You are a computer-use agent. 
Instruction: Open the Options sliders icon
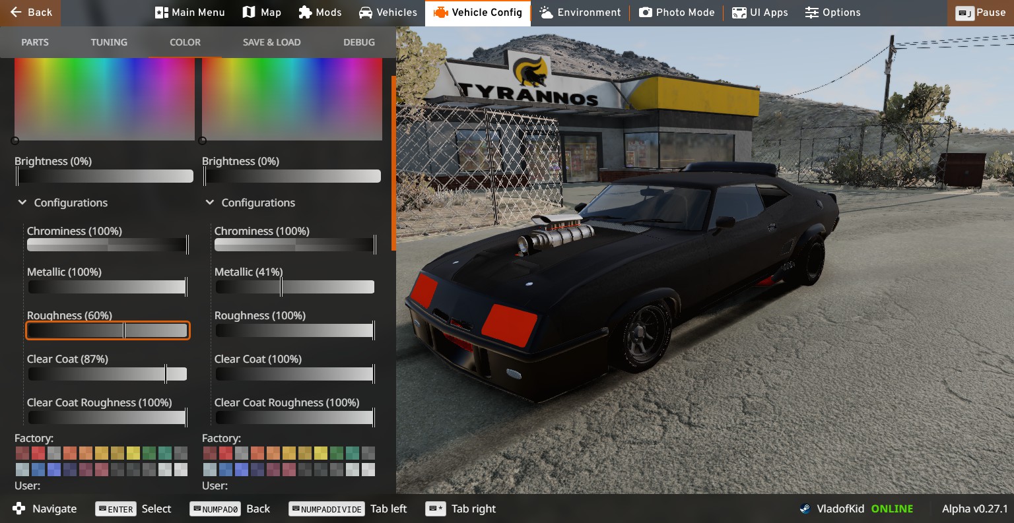point(812,13)
